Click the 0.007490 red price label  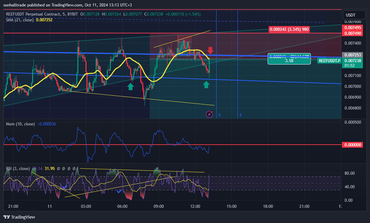click(x=352, y=33)
